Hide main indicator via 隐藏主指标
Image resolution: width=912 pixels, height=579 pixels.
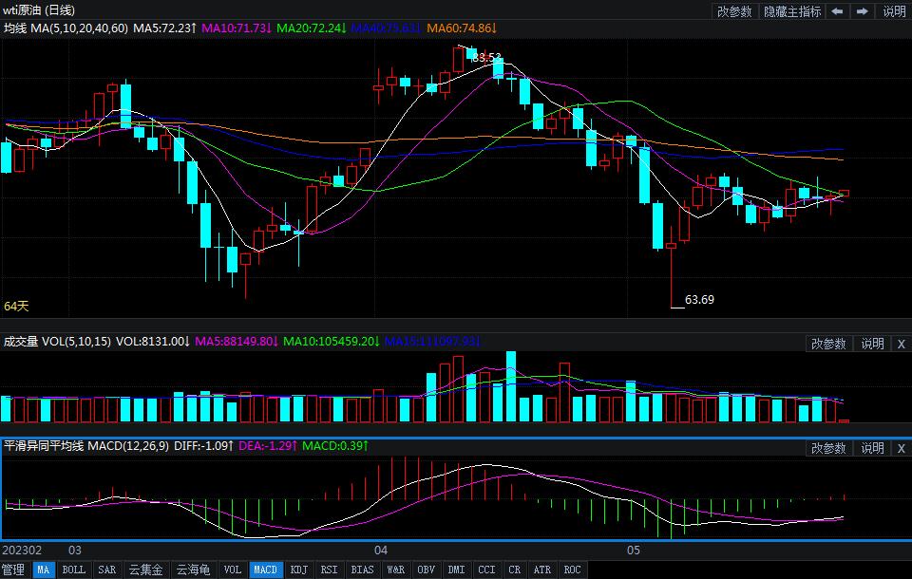point(792,11)
